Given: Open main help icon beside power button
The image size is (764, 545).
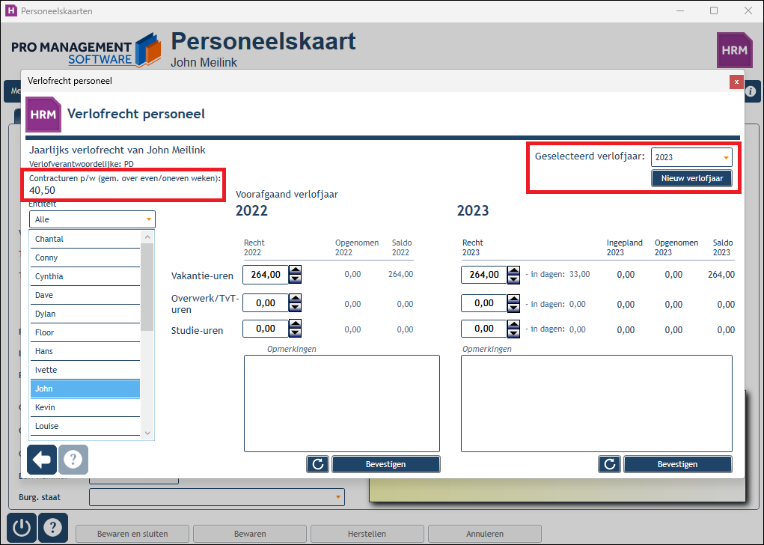Looking at the screenshot, I should pos(52,528).
